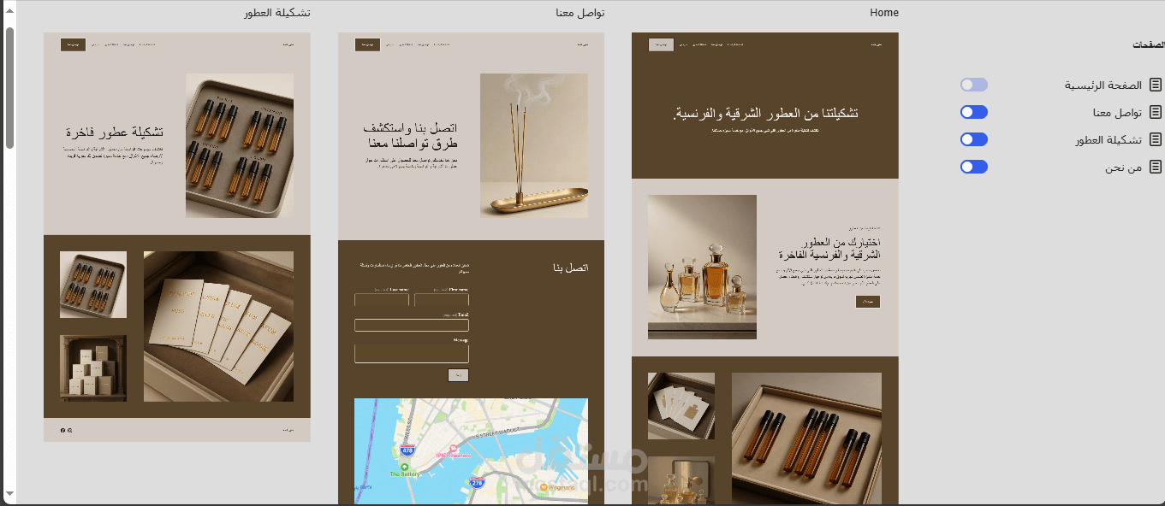Click the Last name field in contact form
The height and width of the screenshot is (506, 1165).
[381, 300]
